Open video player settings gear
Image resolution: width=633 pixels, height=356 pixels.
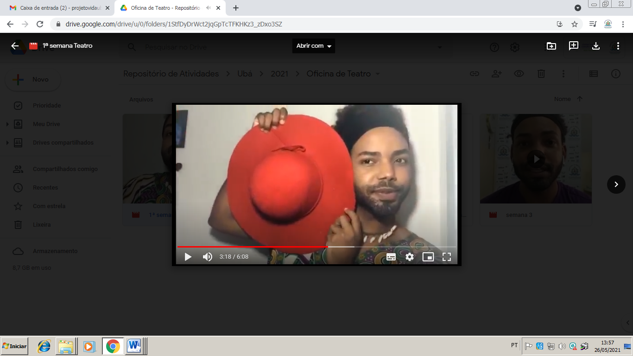tap(410, 257)
